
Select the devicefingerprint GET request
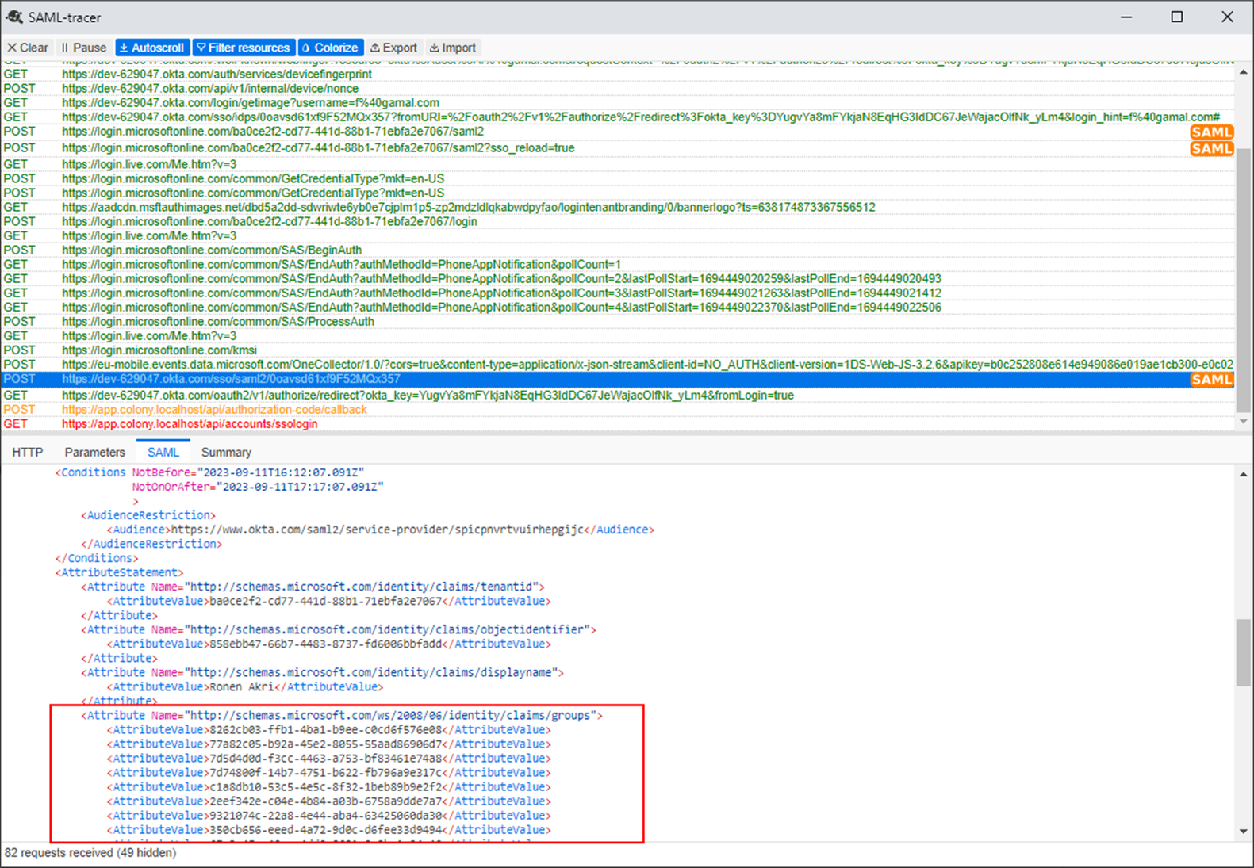(x=617, y=74)
